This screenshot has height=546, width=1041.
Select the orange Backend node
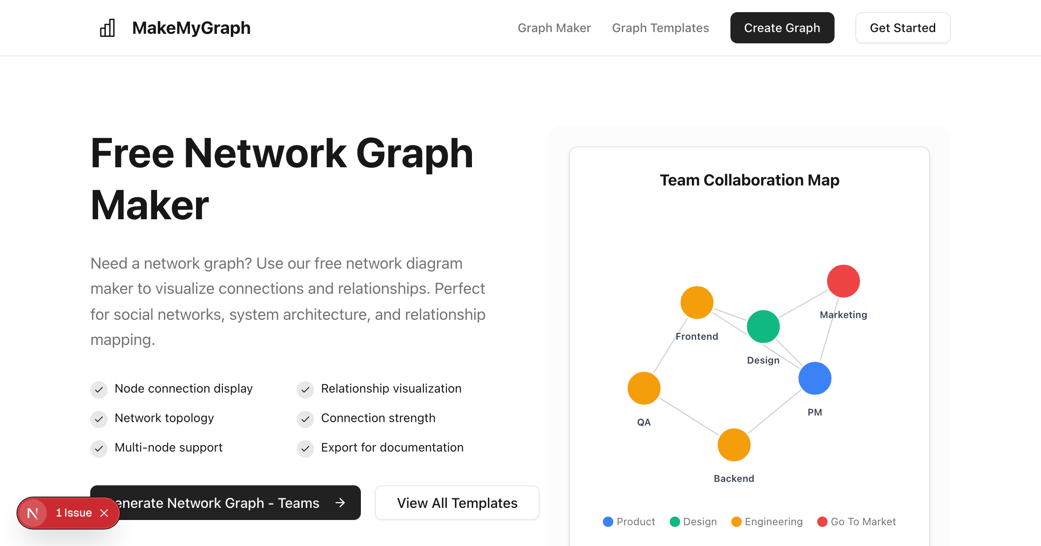[x=734, y=445]
